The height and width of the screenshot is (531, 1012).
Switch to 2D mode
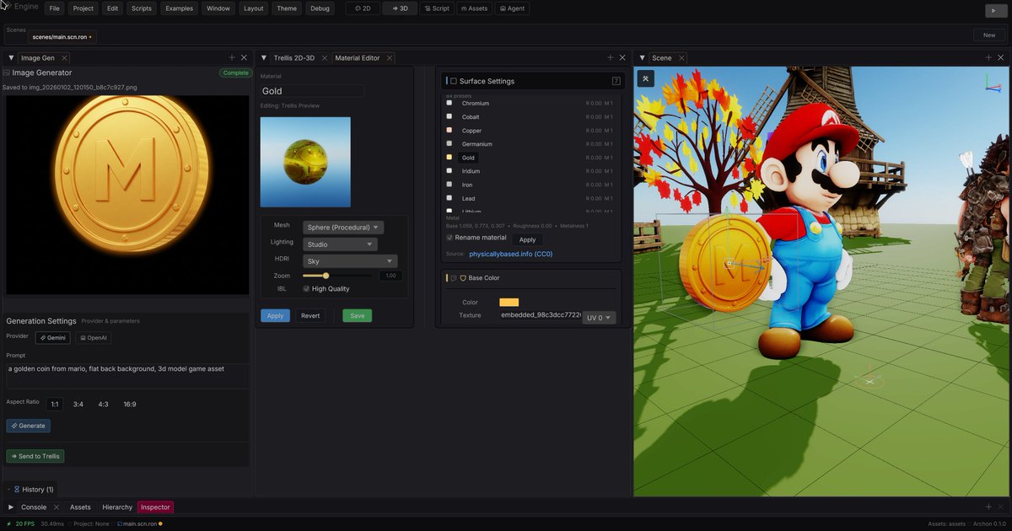(x=363, y=8)
